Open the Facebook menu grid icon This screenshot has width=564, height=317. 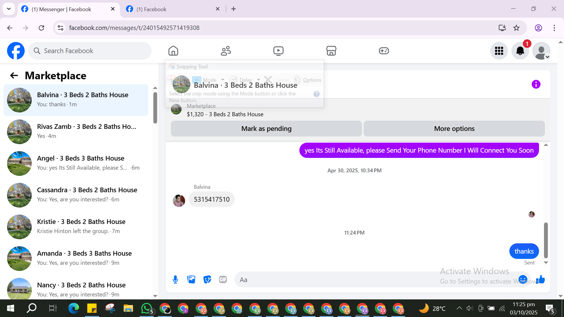pyautogui.click(x=499, y=51)
